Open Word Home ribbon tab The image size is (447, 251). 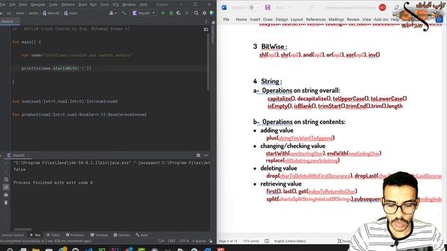pos(241,20)
